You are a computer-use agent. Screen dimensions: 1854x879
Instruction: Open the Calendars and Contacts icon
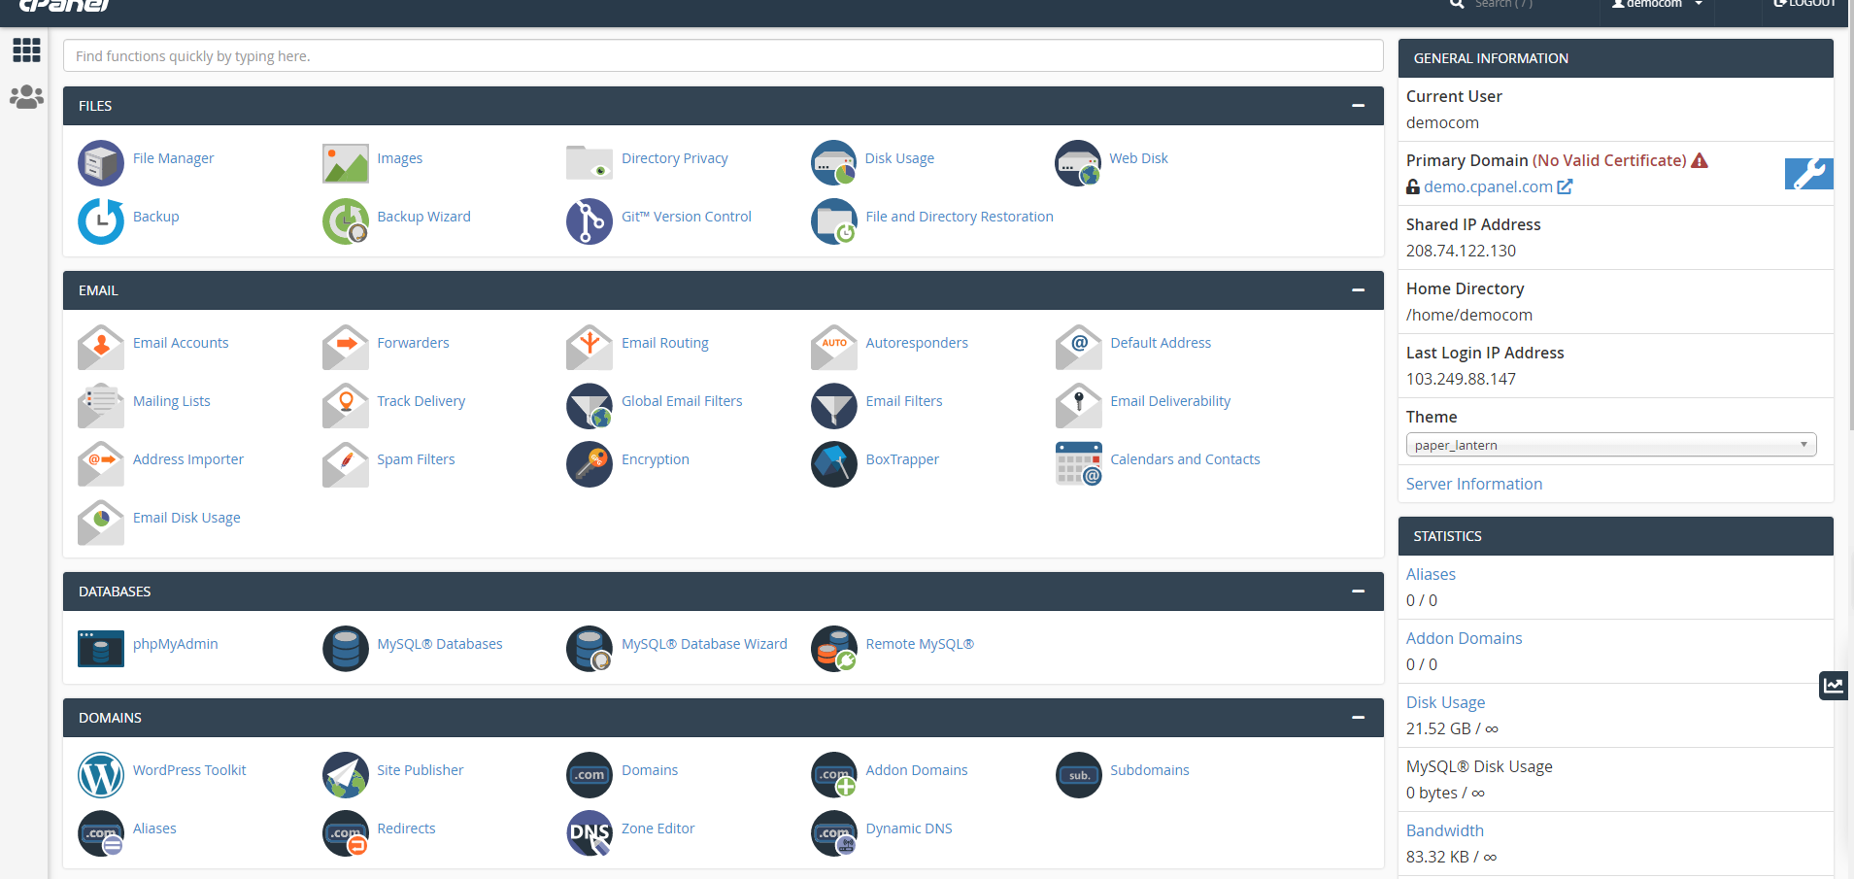1078,464
